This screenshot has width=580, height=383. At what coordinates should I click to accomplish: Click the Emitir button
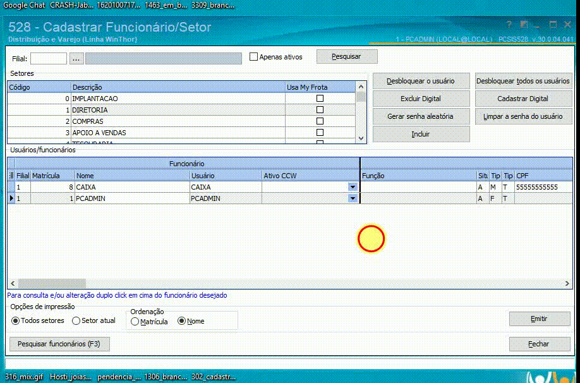[540, 319]
